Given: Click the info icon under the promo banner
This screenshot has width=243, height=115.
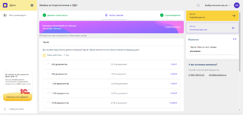Looking at the screenshot, I should point(40,36).
